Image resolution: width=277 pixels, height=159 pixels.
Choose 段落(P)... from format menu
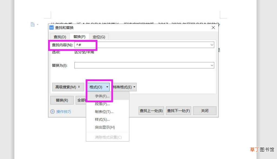pyautogui.click(x=107, y=104)
